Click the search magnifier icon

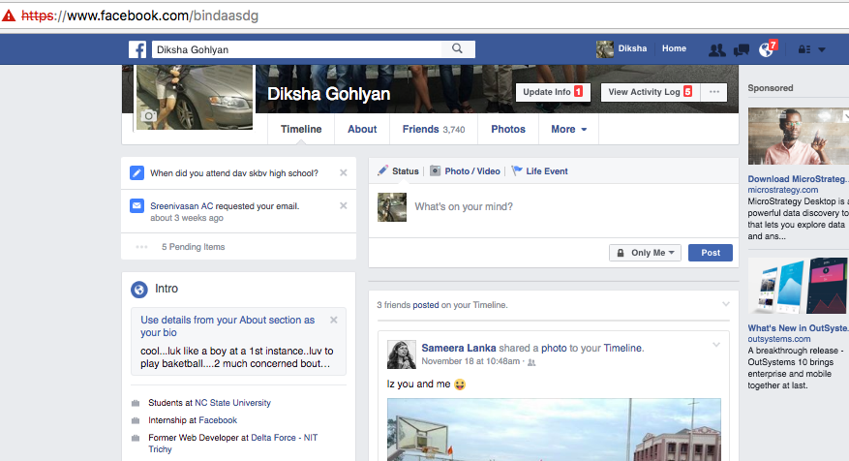tap(458, 48)
